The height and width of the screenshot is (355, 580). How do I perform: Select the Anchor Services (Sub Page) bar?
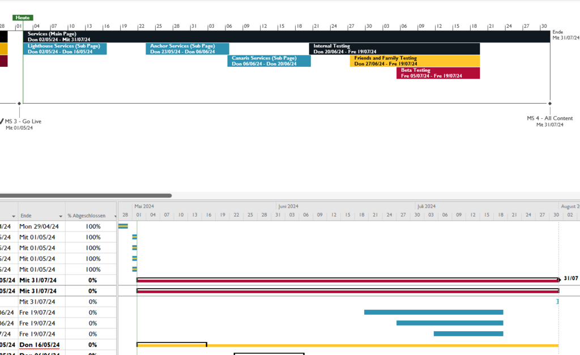tap(187, 49)
